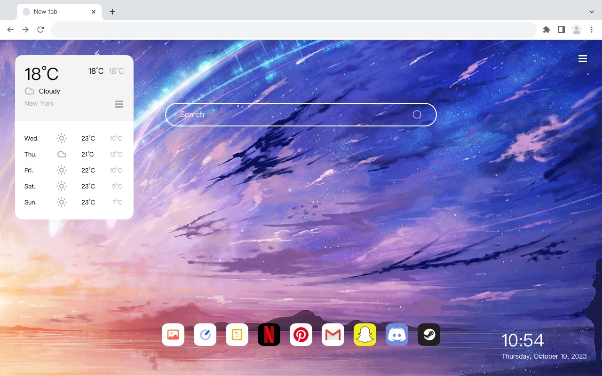
Task: Click Sunday's sunny forecast icon
Action: pos(62,202)
